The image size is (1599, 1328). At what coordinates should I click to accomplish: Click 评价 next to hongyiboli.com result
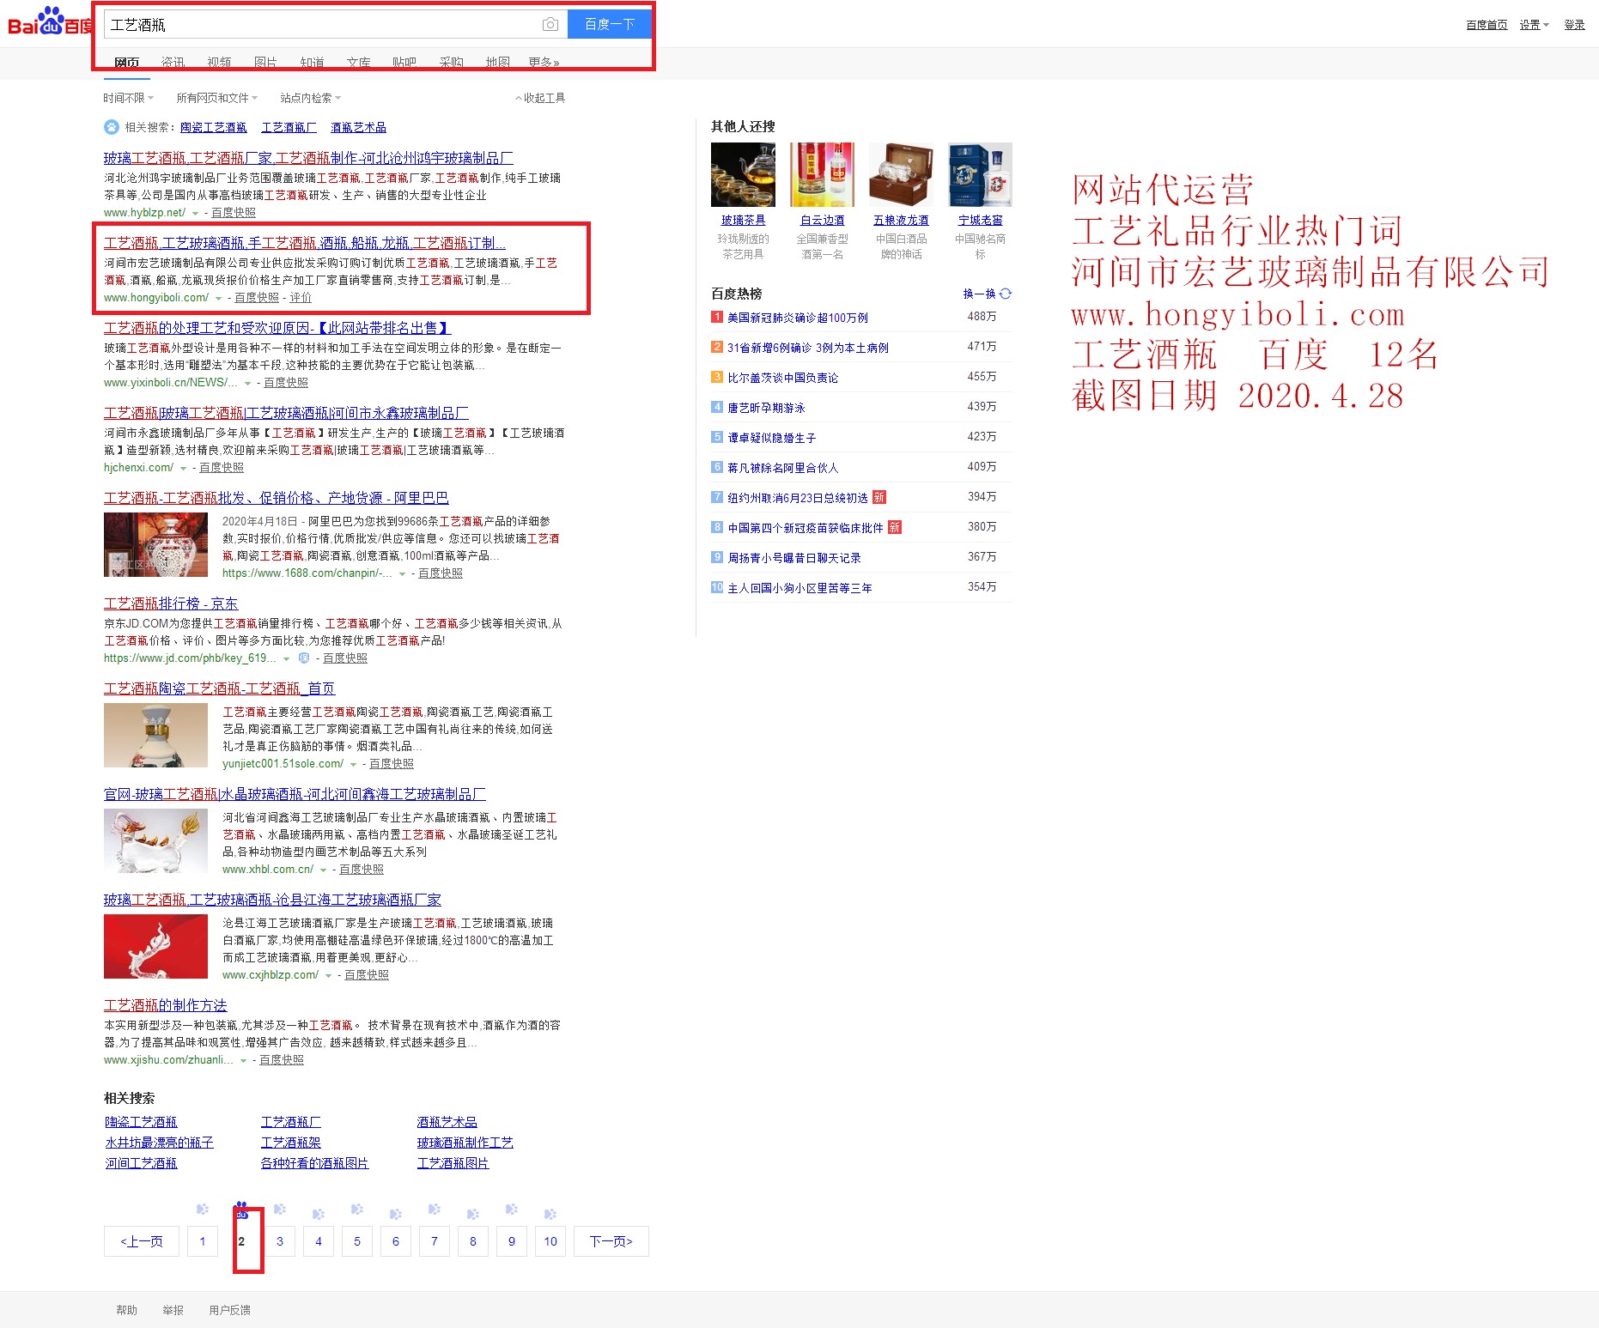(x=301, y=298)
